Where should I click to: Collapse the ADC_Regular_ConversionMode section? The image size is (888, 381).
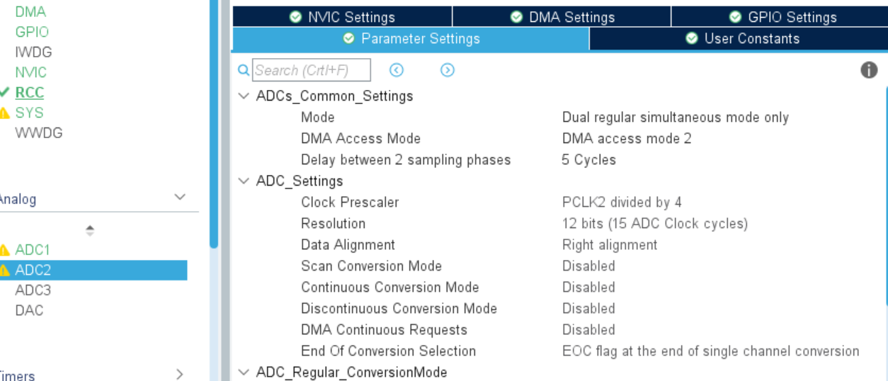(244, 373)
